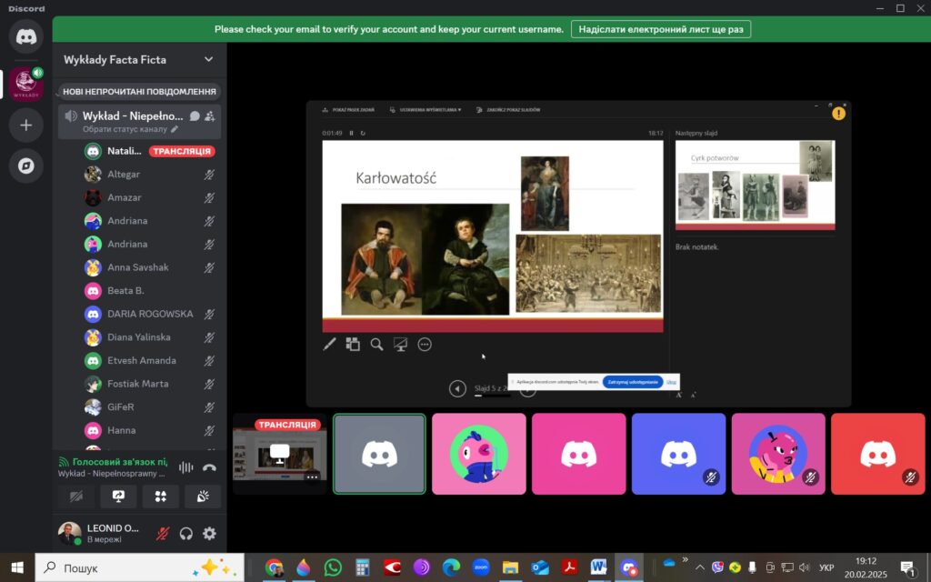Screen dimensions: 931x582
Task: Open the soundboard button
Action: pyautogui.click(x=202, y=497)
